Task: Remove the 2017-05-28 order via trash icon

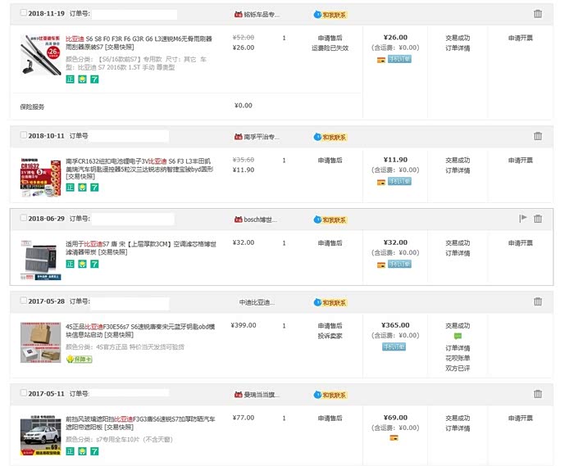Action: tap(538, 301)
